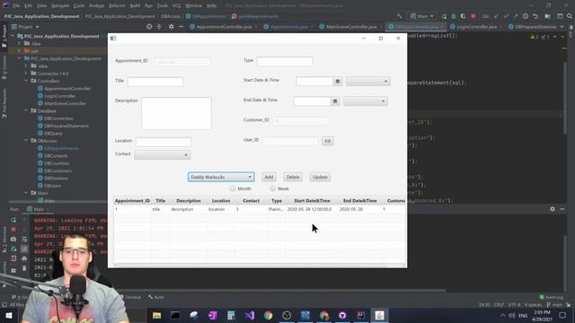Click rerun icon in Run panel sidebar
575x323 pixels.
click(13, 220)
